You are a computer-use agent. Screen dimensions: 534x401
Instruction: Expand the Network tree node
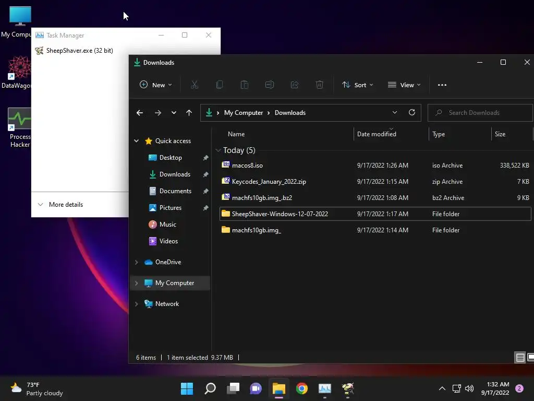(136, 304)
